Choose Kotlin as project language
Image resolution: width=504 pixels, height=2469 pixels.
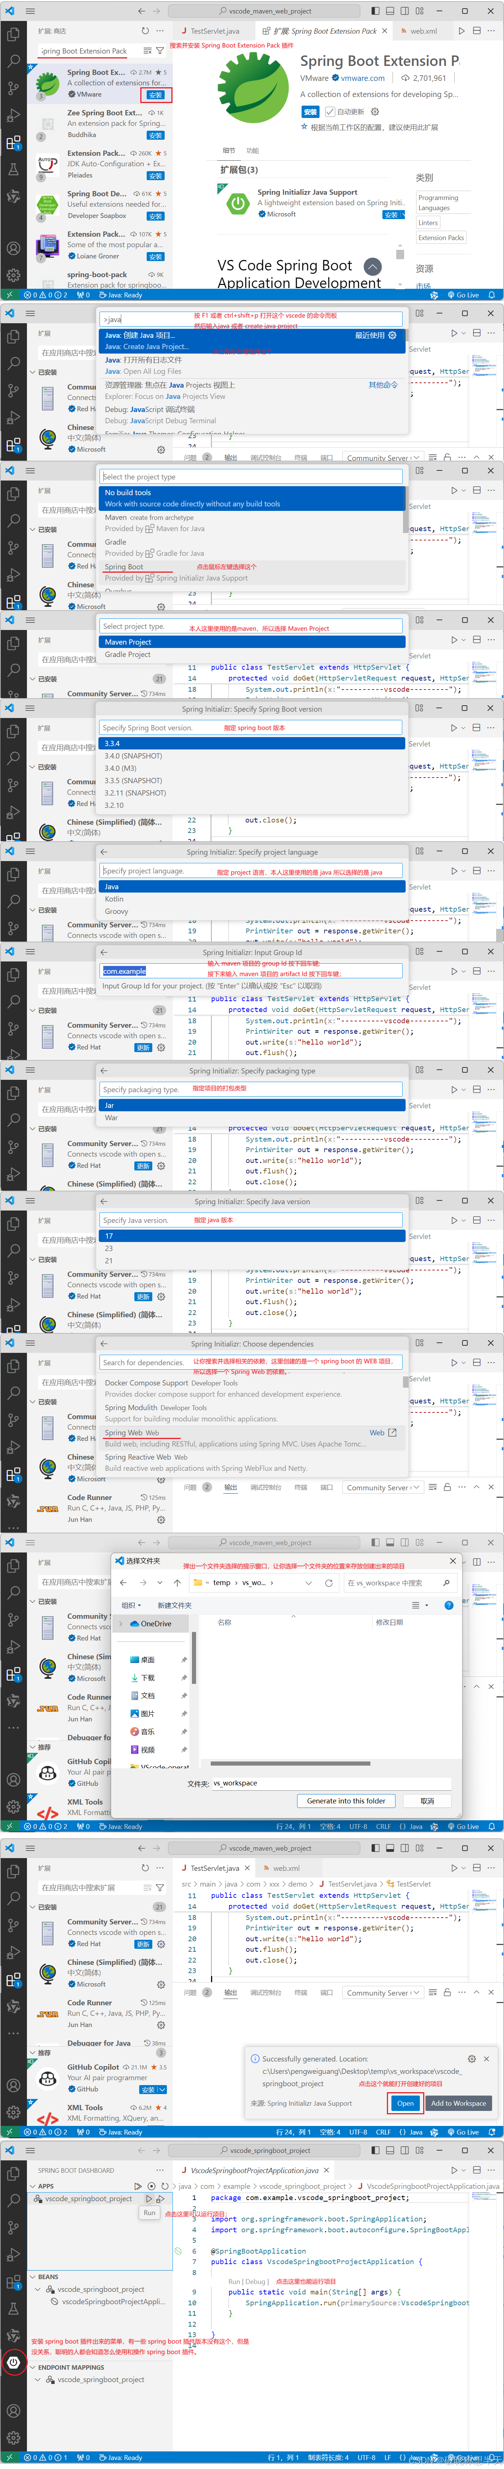pyautogui.click(x=252, y=899)
